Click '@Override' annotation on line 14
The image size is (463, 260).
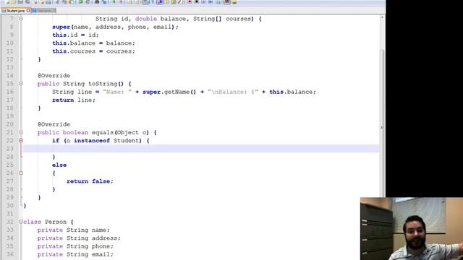pos(54,75)
